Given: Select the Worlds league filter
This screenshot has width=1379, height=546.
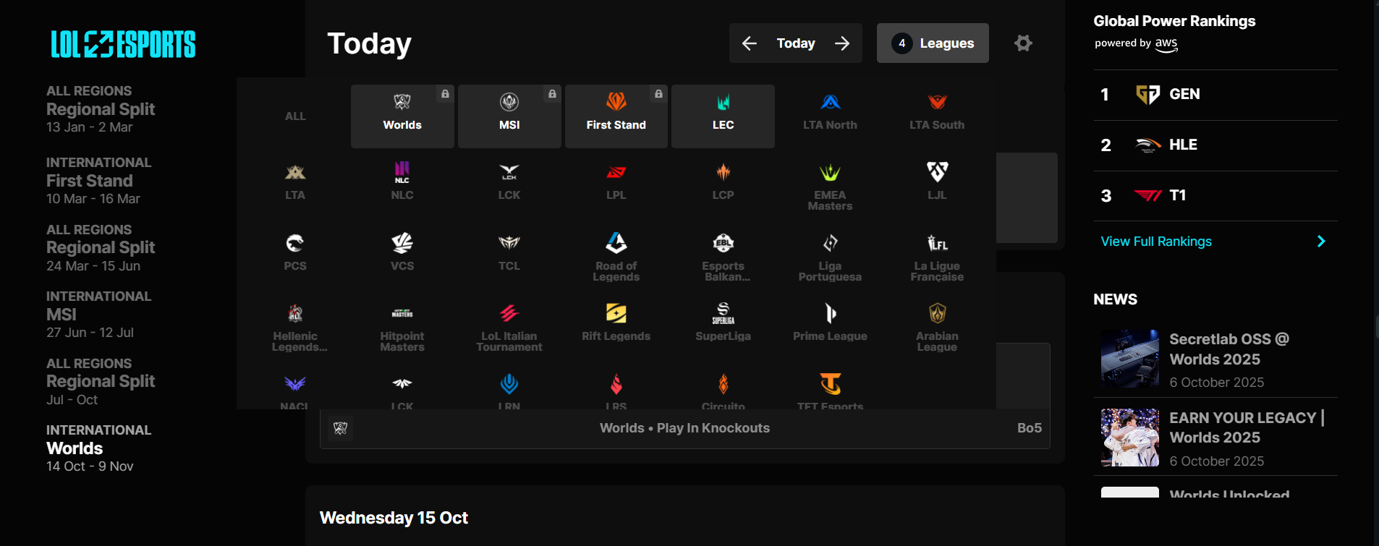Looking at the screenshot, I should (x=402, y=116).
